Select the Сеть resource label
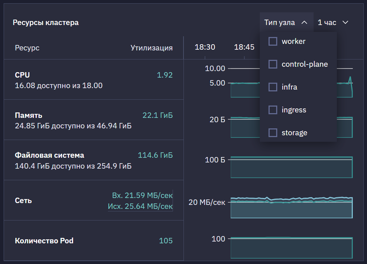Screen dimensions: 367x264 [x=23, y=201]
